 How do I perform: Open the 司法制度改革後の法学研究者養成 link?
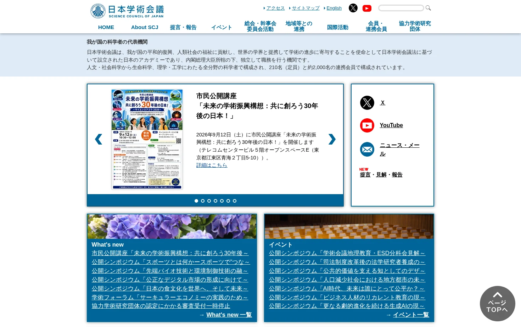tap(347, 262)
